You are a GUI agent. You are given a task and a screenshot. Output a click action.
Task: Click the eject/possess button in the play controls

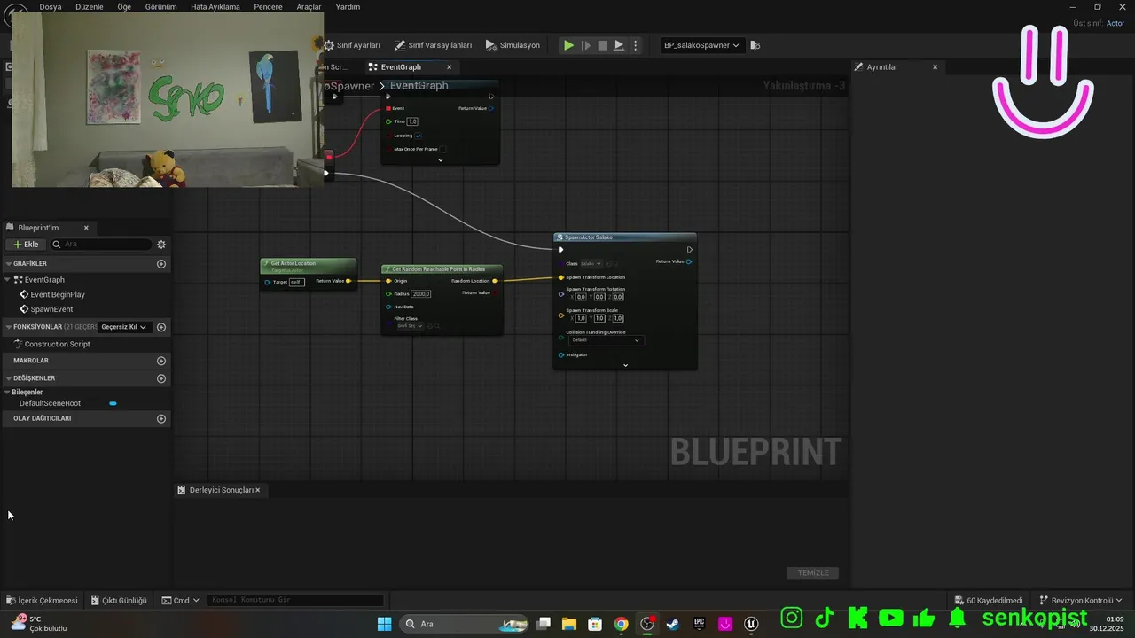point(619,45)
